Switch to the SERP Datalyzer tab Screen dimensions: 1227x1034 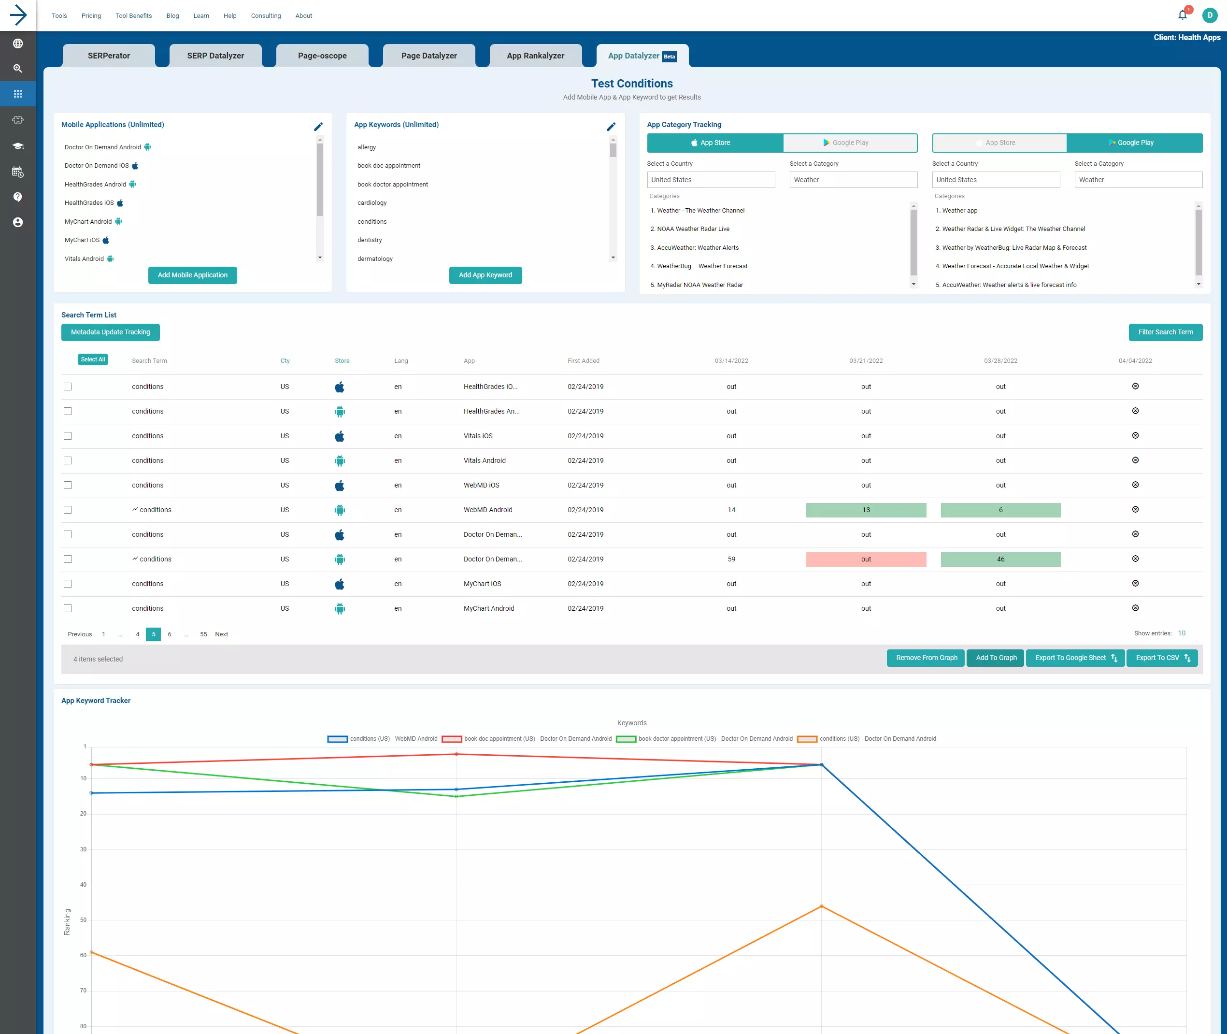(215, 56)
